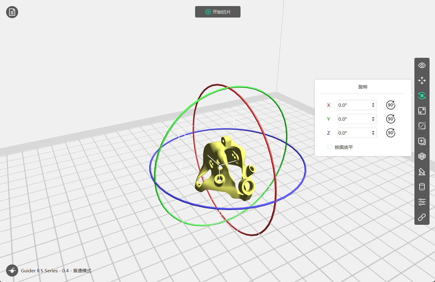Click the add-copy duplicate icon
The width and height of the screenshot is (435, 282).
coord(422,141)
